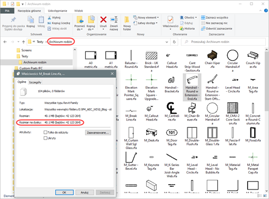Click the Archiwum rodzin breadcrumb segment

[x=61, y=42]
